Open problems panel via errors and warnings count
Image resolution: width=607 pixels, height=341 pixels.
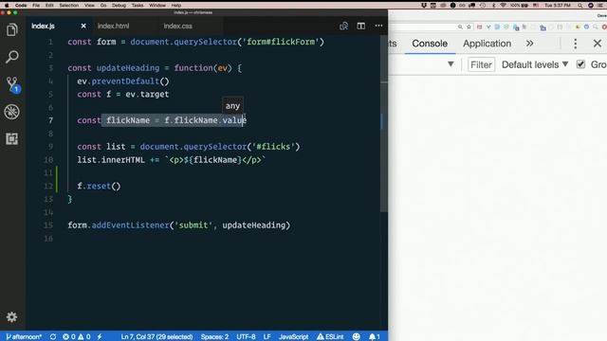[x=76, y=337]
